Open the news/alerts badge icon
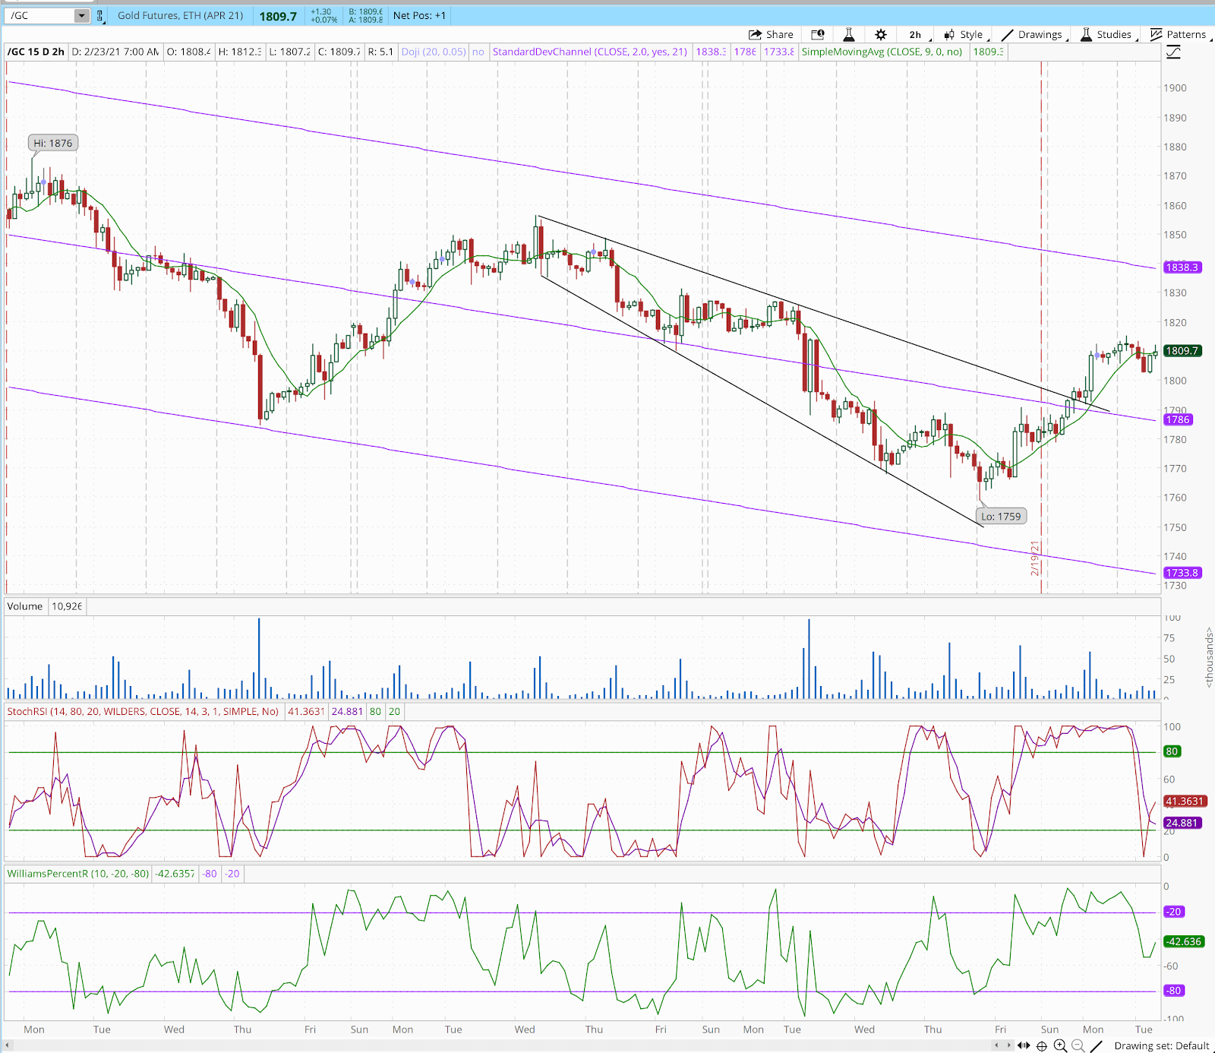The width and height of the screenshot is (1215, 1053). pos(818,34)
